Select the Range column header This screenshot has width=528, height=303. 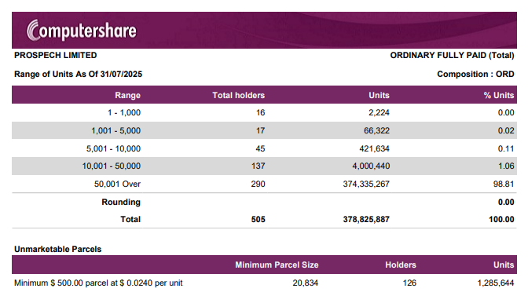point(127,95)
